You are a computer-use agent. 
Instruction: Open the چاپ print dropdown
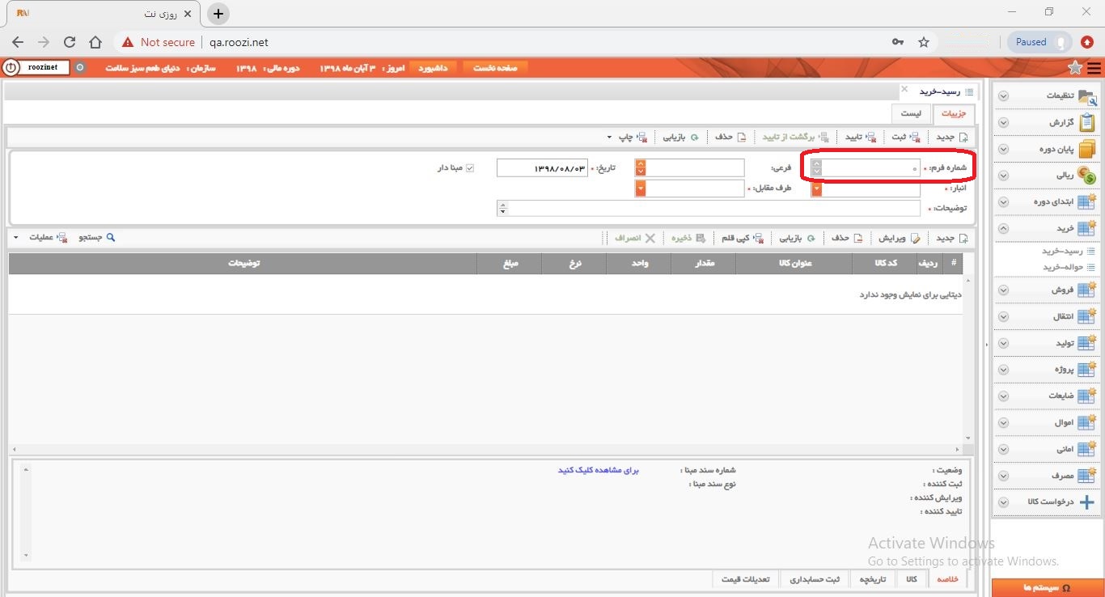click(x=626, y=138)
